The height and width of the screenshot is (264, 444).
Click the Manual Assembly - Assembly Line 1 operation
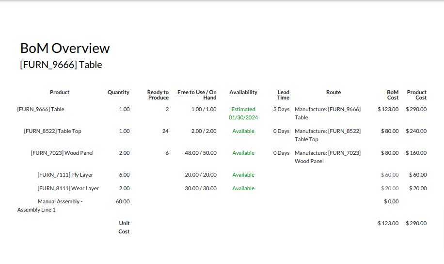pyautogui.click(x=50, y=206)
